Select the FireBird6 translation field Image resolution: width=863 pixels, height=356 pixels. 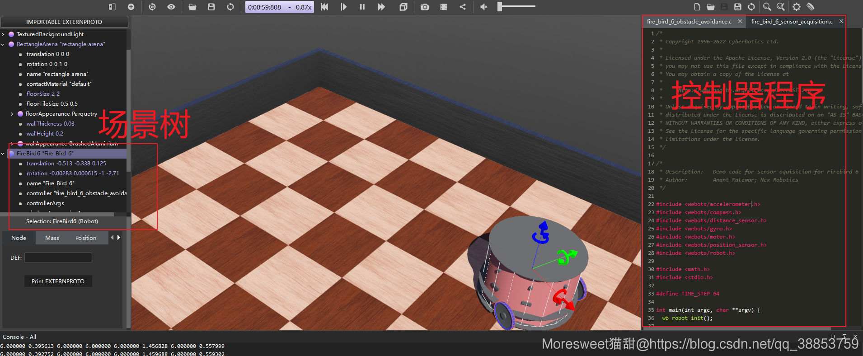point(66,164)
